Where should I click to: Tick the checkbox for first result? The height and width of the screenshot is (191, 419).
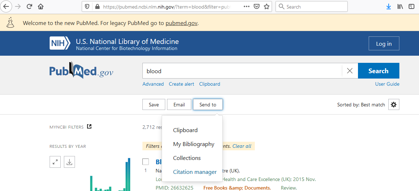146,162
